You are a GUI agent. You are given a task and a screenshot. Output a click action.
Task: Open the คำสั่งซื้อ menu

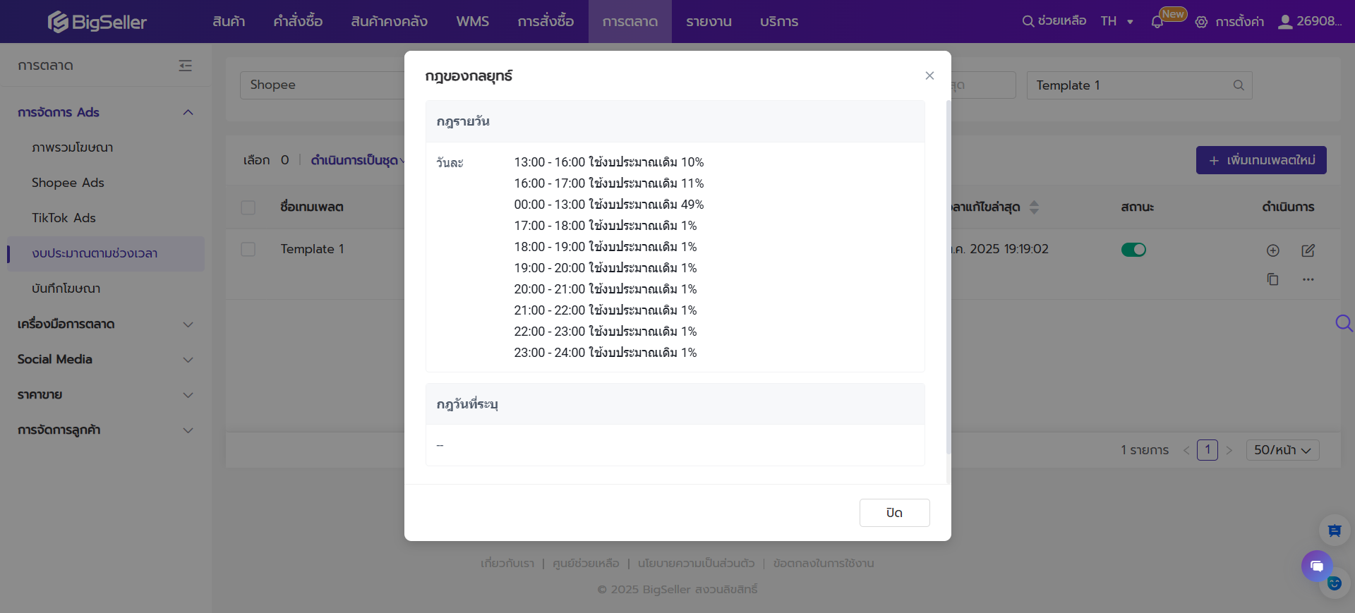tap(298, 21)
